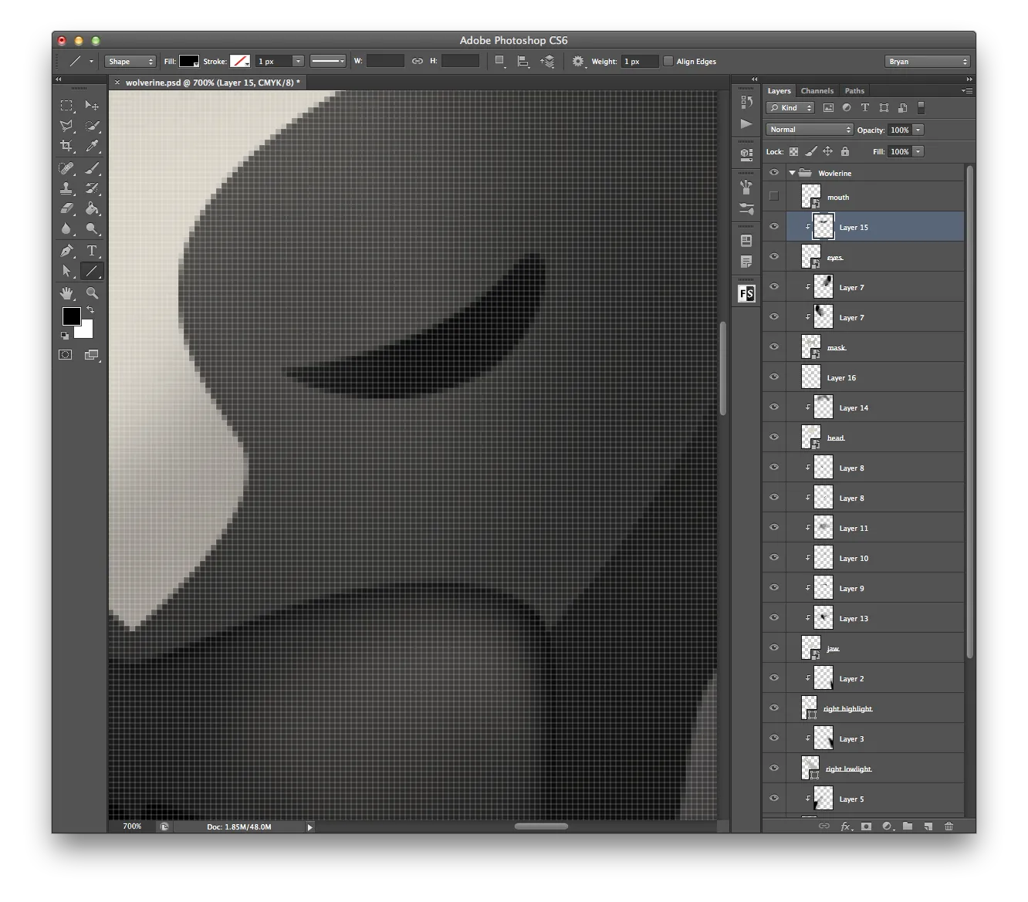Open the Actions panel play icon
The width and height of the screenshot is (1028, 902).
746,123
